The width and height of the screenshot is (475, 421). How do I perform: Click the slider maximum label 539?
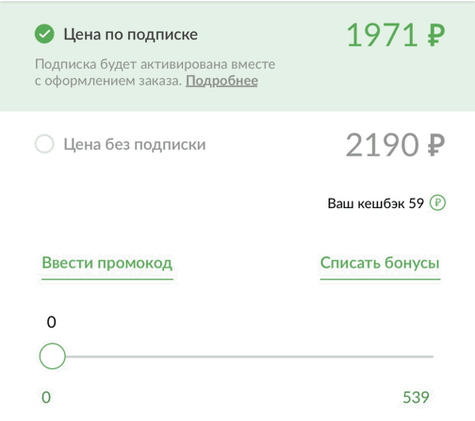pos(416,397)
